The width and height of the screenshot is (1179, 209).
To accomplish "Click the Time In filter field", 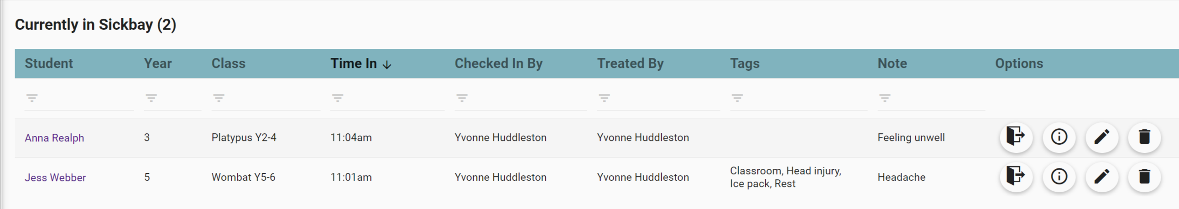I will 392,98.
